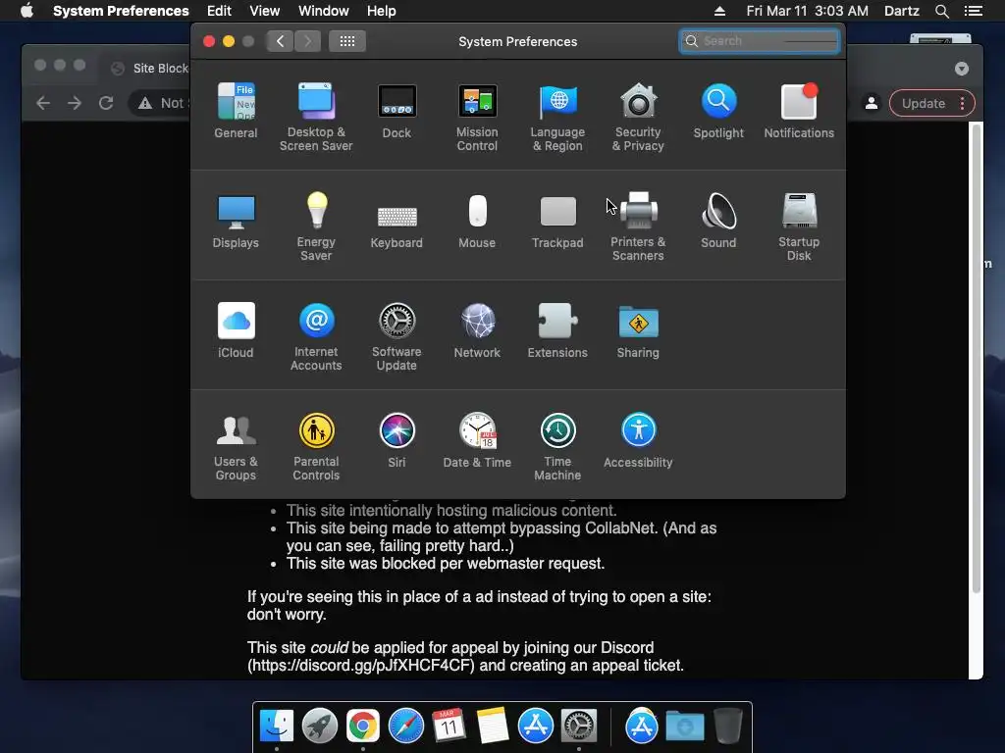The height and width of the screenshot is (753, 1005).
Task: Open the Help menu
Action: [x=382, y=11]
